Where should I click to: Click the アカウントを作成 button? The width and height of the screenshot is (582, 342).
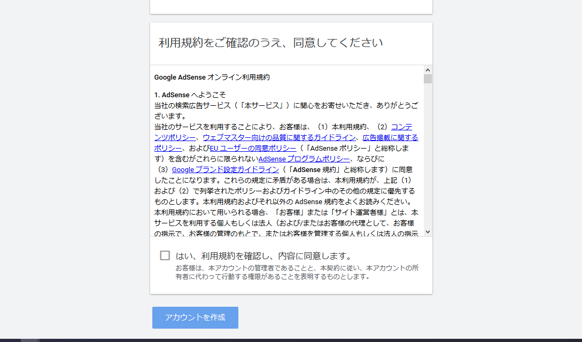point(195,317)
